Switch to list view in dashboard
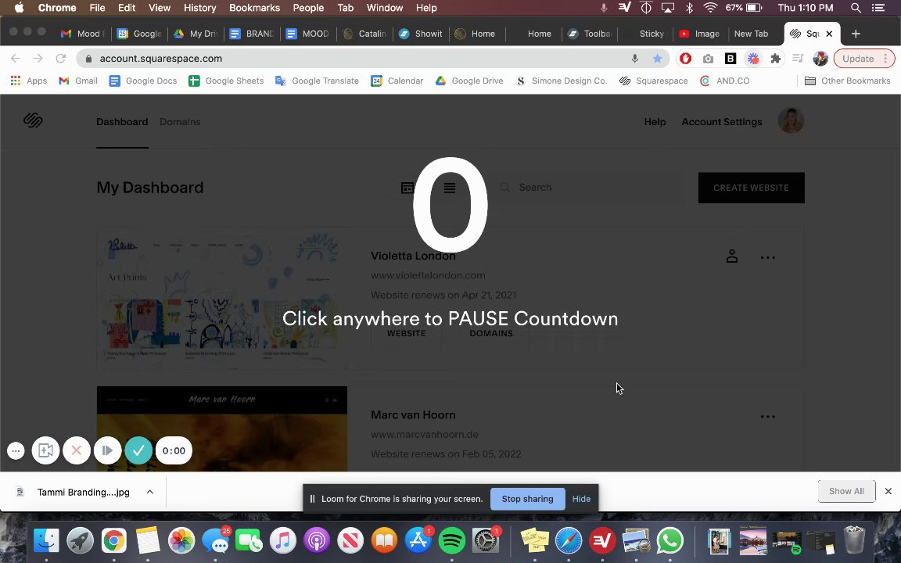The height and width of the screenshot is (563, 901). [x=450, y=188]
